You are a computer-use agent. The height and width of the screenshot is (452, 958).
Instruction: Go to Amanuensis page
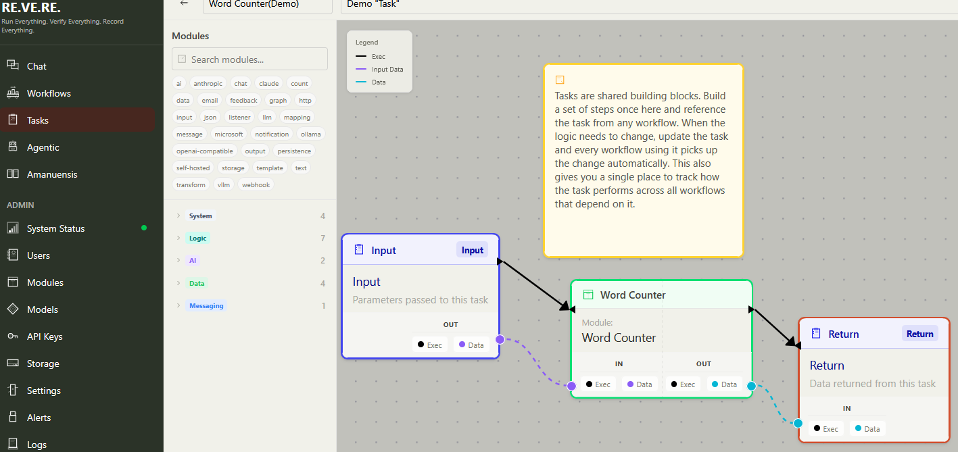(78, 174)
